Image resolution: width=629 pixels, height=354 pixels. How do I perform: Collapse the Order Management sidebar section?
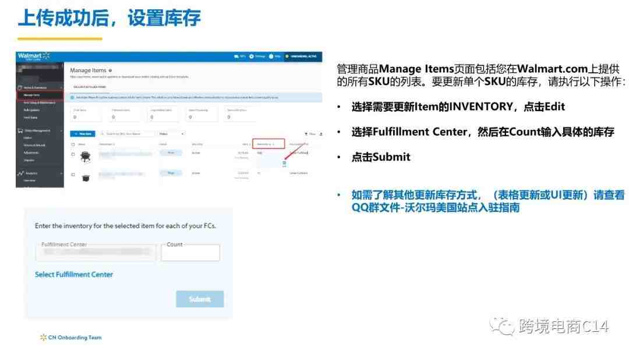coord(61,130)
